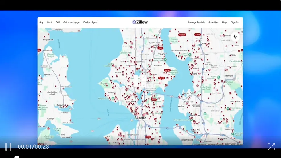Click the Zillow logo
The width and height of the screenshot is (281, 158).
click(140, 22)
